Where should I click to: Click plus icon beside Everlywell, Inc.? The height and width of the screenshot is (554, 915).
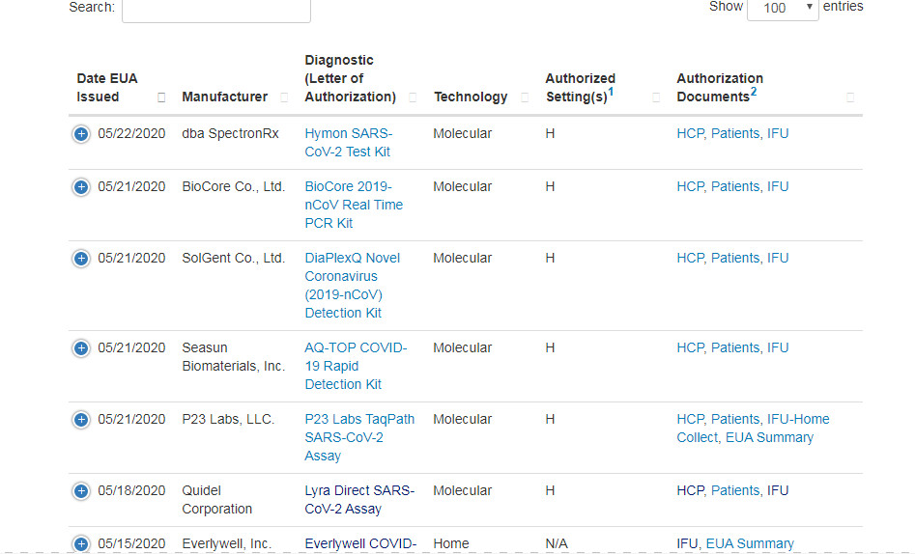(81, 544)
